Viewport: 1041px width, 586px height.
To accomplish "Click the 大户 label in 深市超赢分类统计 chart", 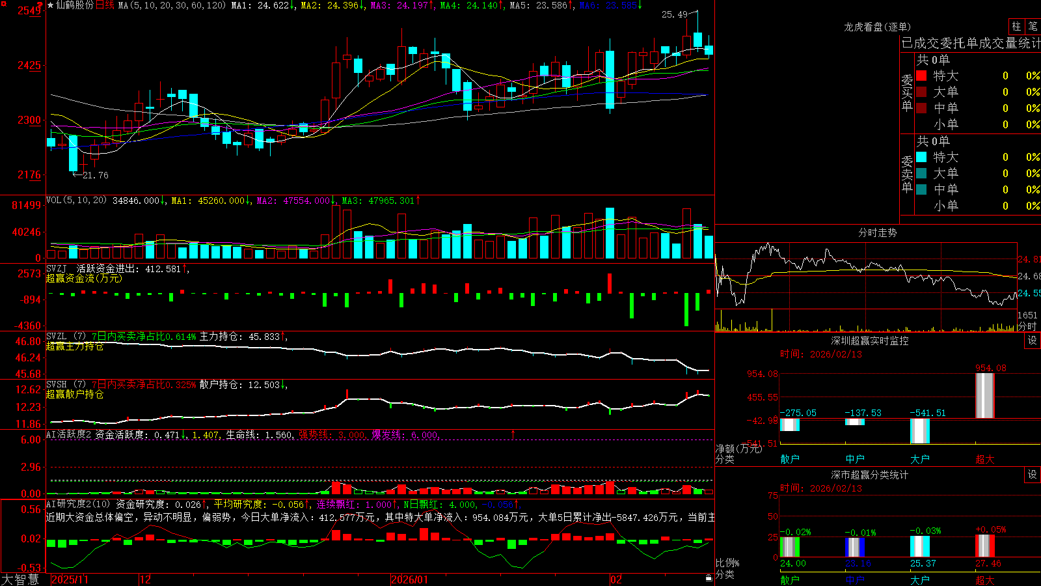I will coord(920,579).
